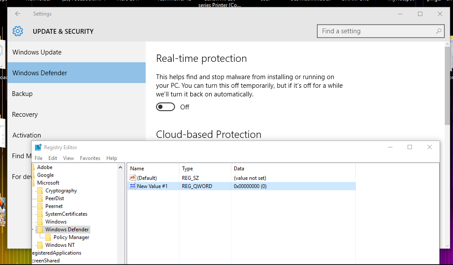This screenshot has width=453, height=265.
Task: Click the QWORD icon beside New Value #1
Action: point(133,186)
